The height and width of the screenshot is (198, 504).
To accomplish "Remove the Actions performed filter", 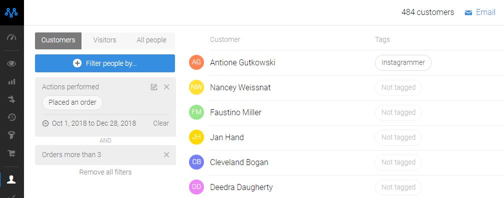I will tap(166, 87).
